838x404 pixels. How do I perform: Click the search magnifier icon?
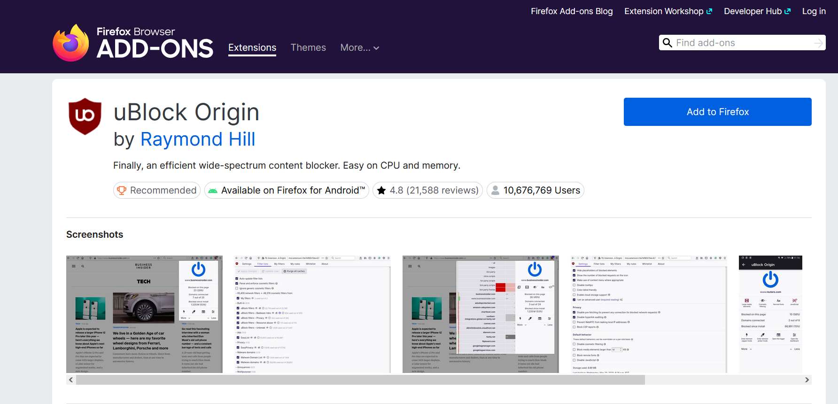pos(667,43)
